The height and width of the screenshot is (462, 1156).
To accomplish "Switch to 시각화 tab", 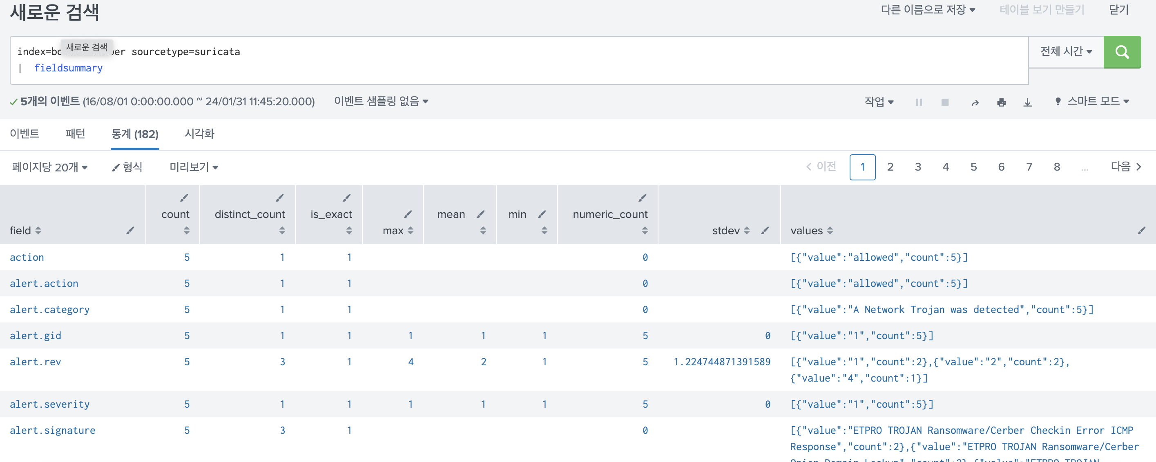I will [x=200, y=134].
